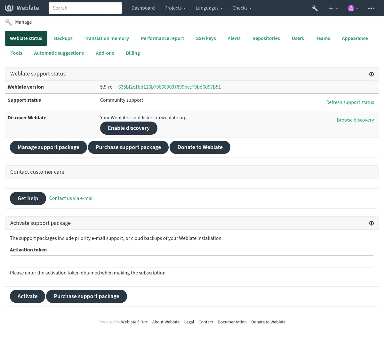384x341 pixels.
Task: Focus the Search field
Action: pos(85,8)
